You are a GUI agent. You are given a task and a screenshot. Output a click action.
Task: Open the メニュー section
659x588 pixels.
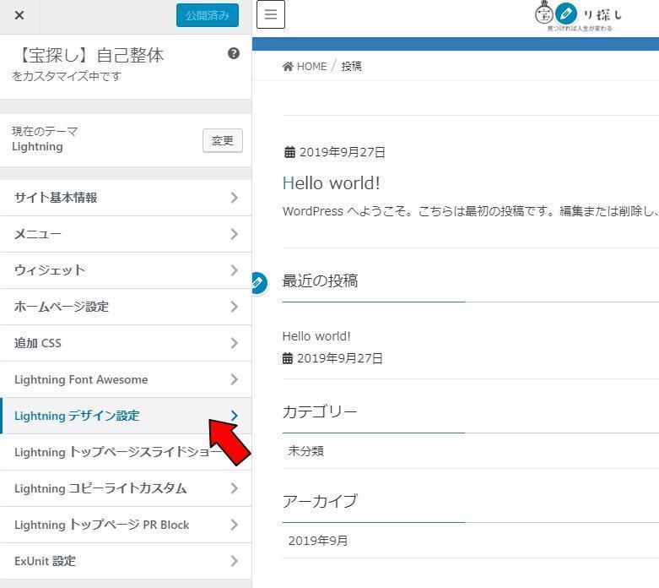pyautogui.click(x=126, y=234)
